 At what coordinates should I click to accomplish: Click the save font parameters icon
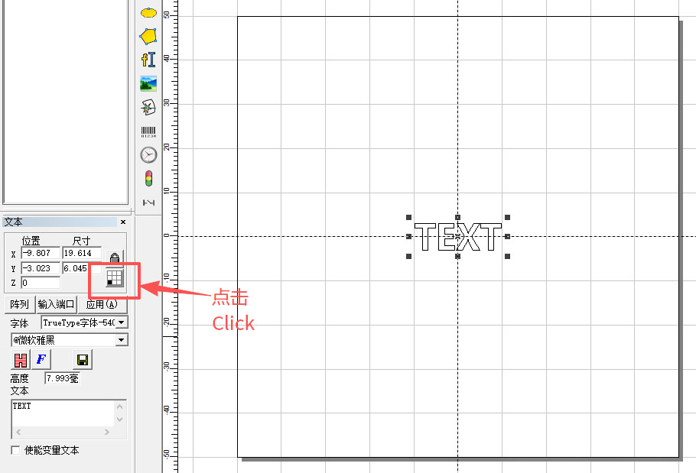[x=83, y=358]
